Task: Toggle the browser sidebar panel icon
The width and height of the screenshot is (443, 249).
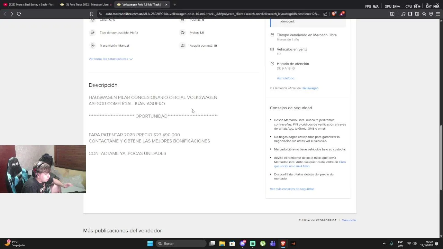Action: 410,14
